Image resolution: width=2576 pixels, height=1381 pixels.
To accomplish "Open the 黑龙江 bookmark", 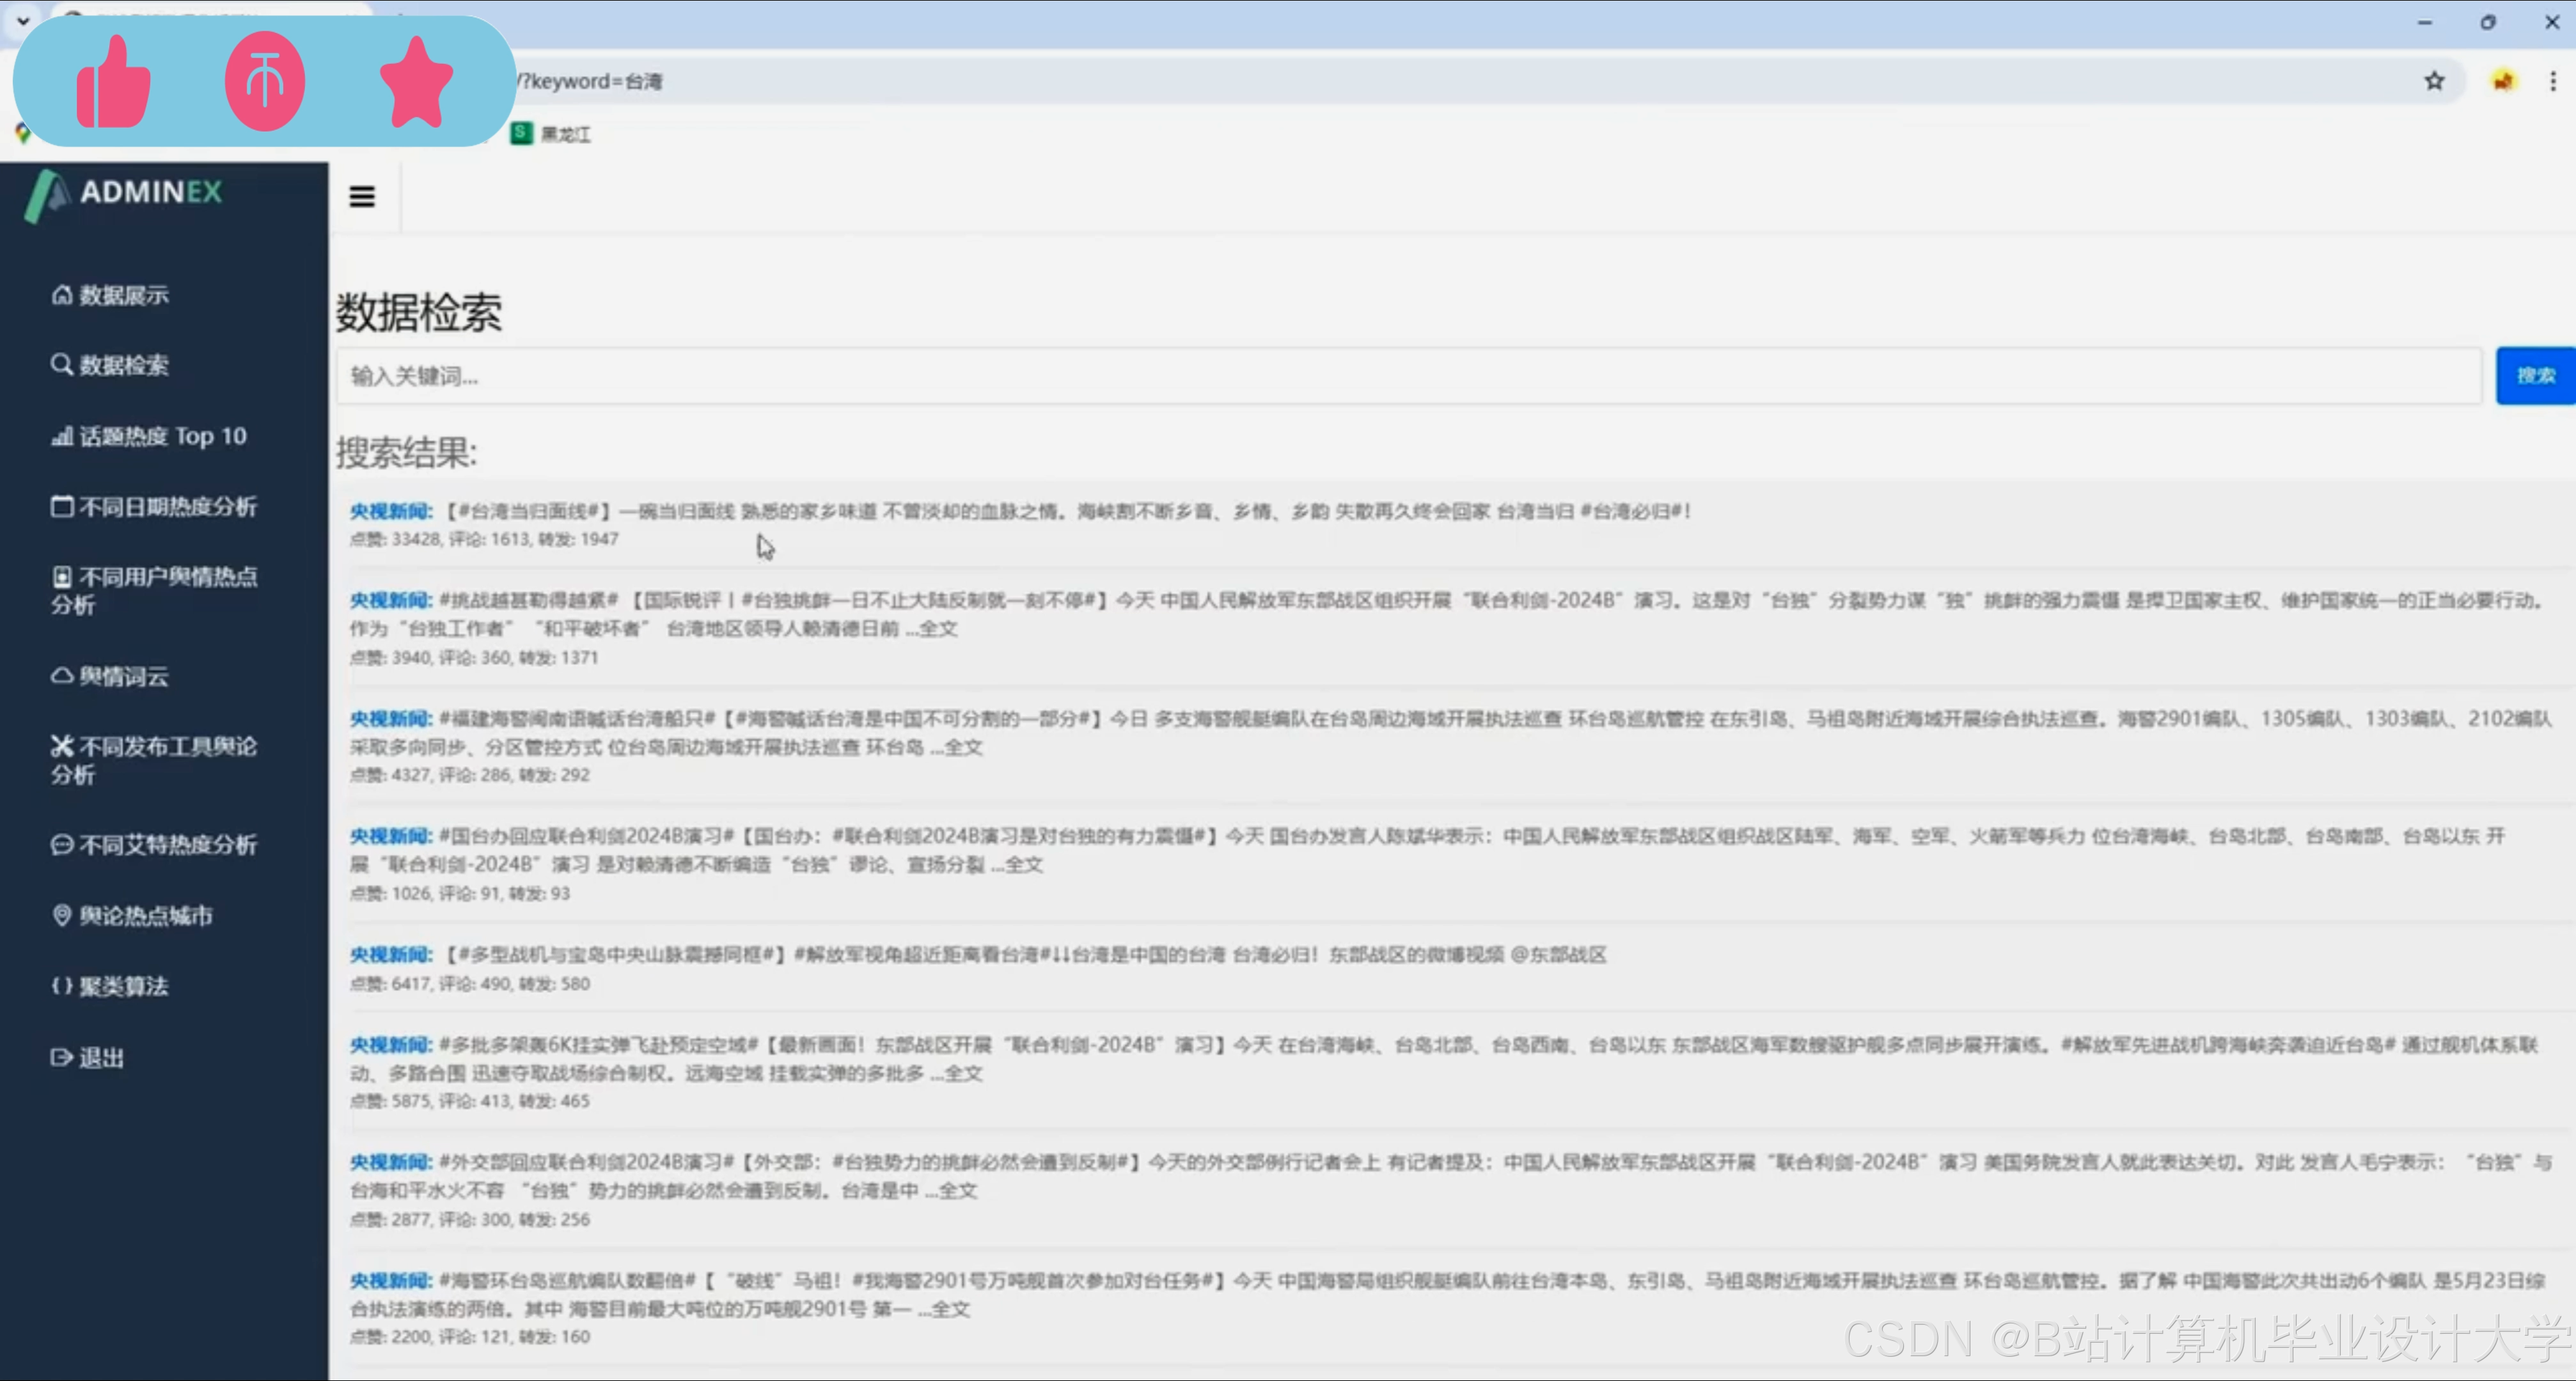I will [552, 134].
